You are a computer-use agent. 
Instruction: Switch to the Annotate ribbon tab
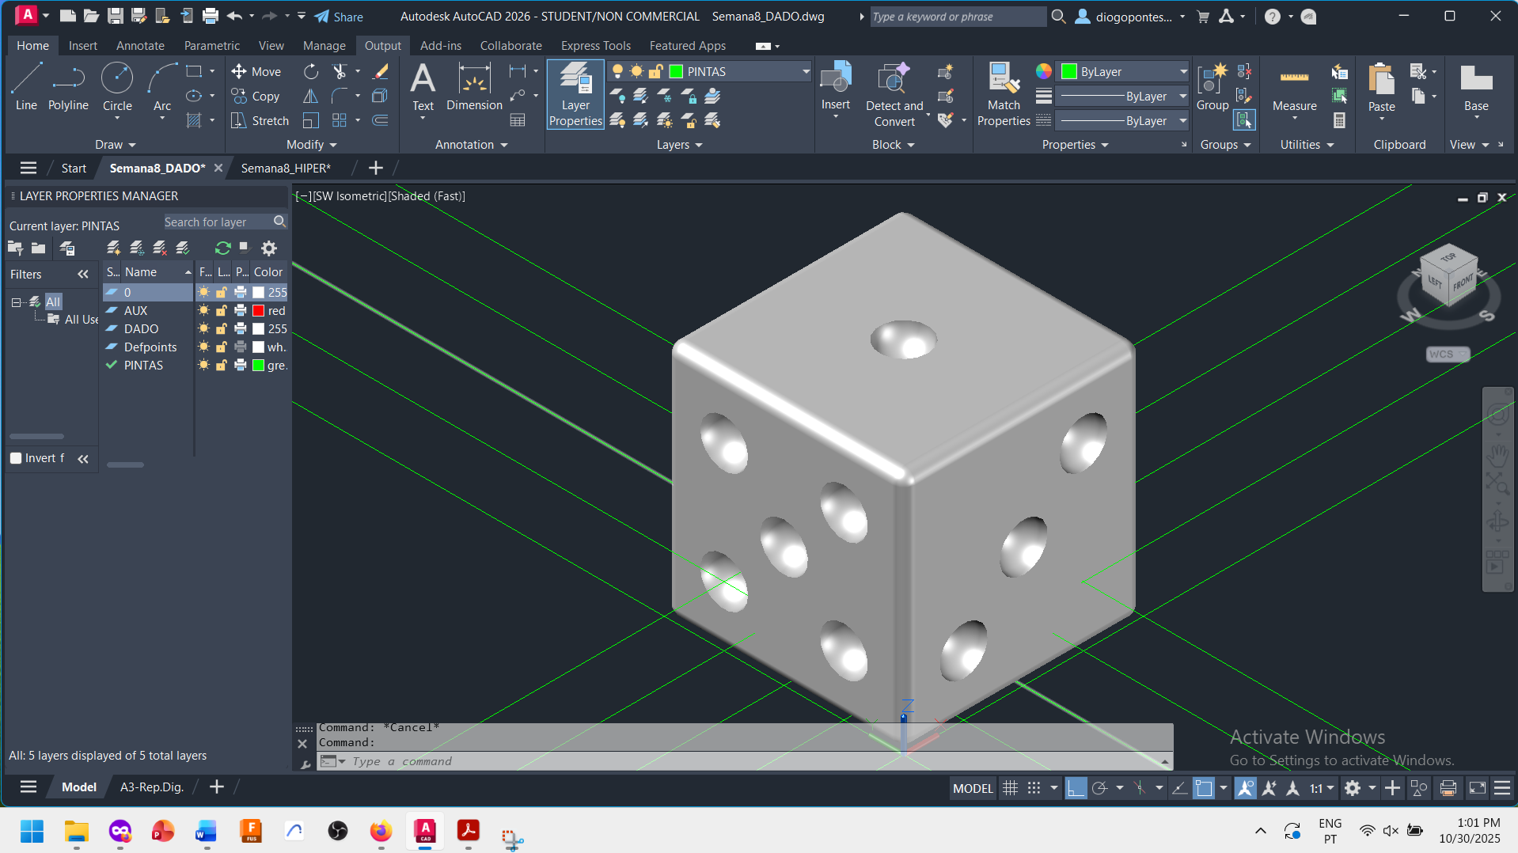140,46
